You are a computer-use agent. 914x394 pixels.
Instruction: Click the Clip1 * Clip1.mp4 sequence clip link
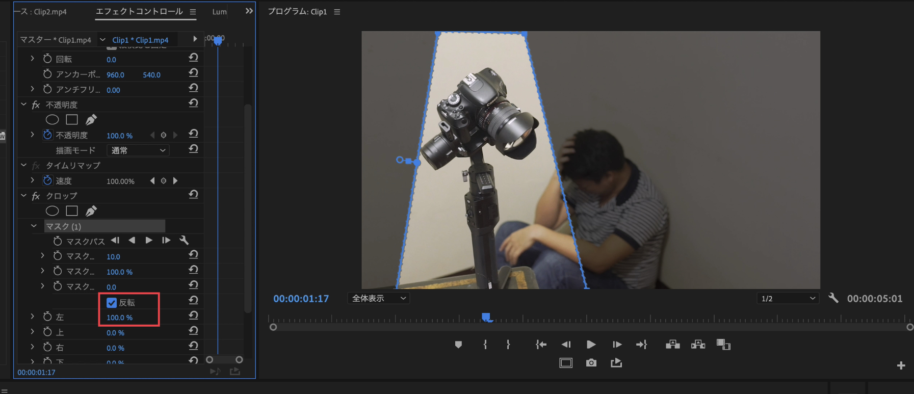[x=140, y=40]
